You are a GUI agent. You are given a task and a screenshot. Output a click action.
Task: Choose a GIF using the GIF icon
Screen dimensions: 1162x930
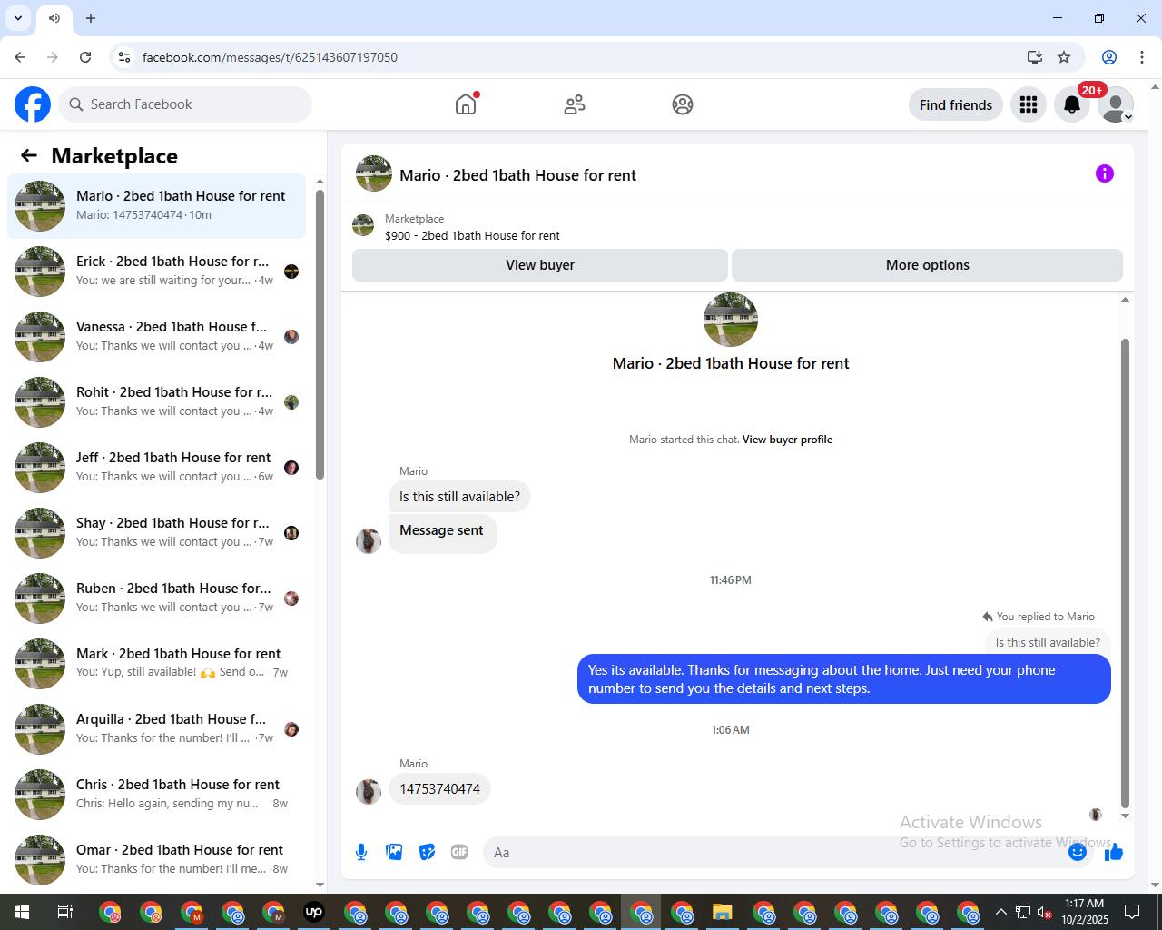459,852
